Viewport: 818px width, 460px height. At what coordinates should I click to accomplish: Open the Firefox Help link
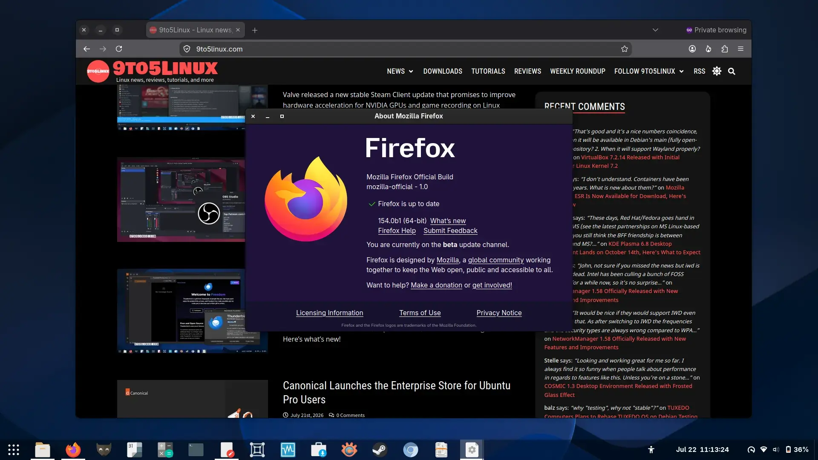coord(397,230)
